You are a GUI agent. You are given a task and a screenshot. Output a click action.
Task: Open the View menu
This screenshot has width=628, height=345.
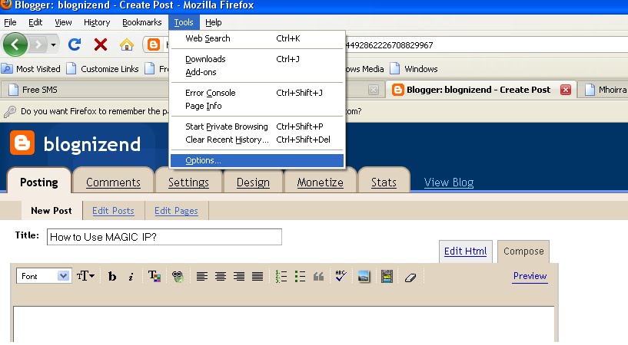click(x=63, y=22)
